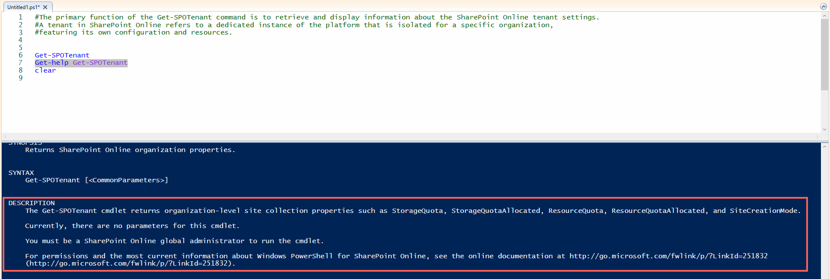The height and width of the screenshot is (279, 830).
Task: Click the first comment line in editor
Action: click(x=317, y=17)
